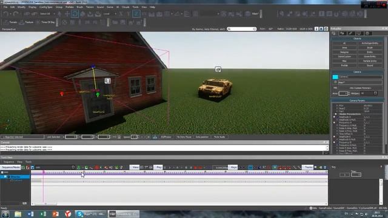Click the magenta timeline playhead marker
The width and height of the screenshot is (388, 218).
pyautogui.click(x=44, y=172)
